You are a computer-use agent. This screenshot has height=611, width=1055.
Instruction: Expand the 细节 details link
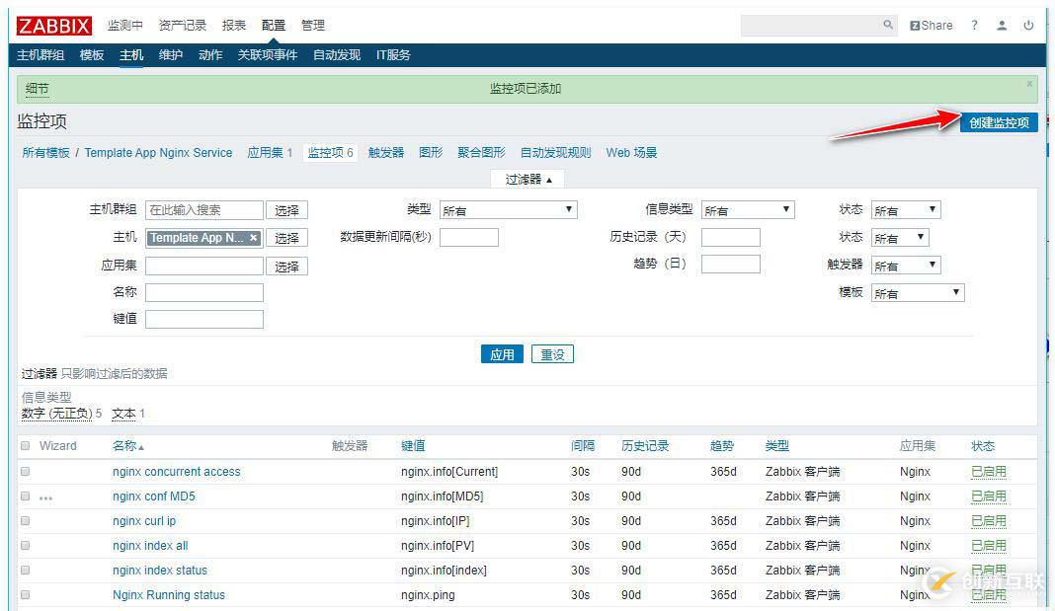click(x=37, y=88)
